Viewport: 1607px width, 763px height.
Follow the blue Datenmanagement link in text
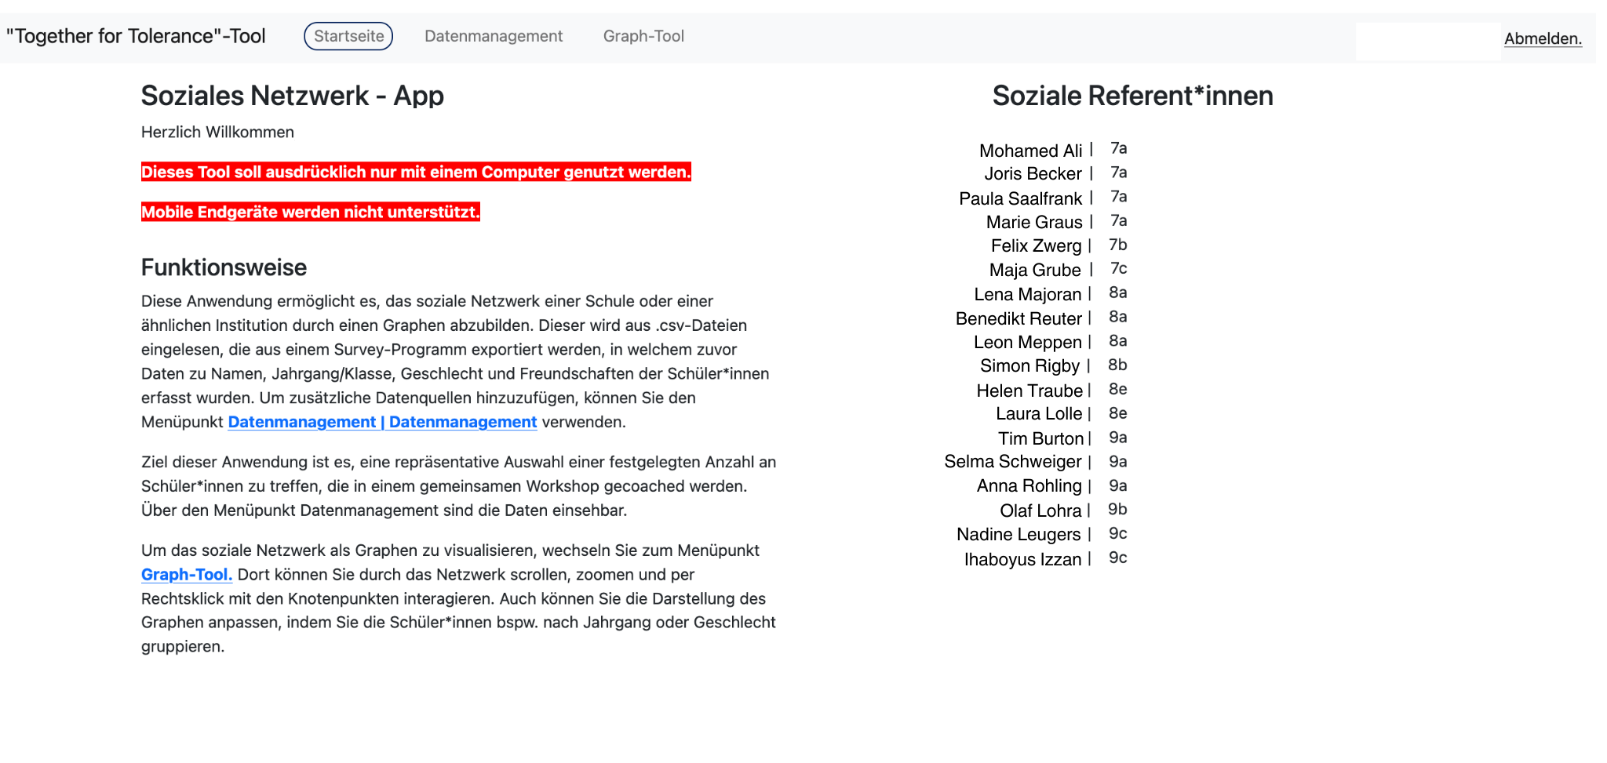pos(382,422)
